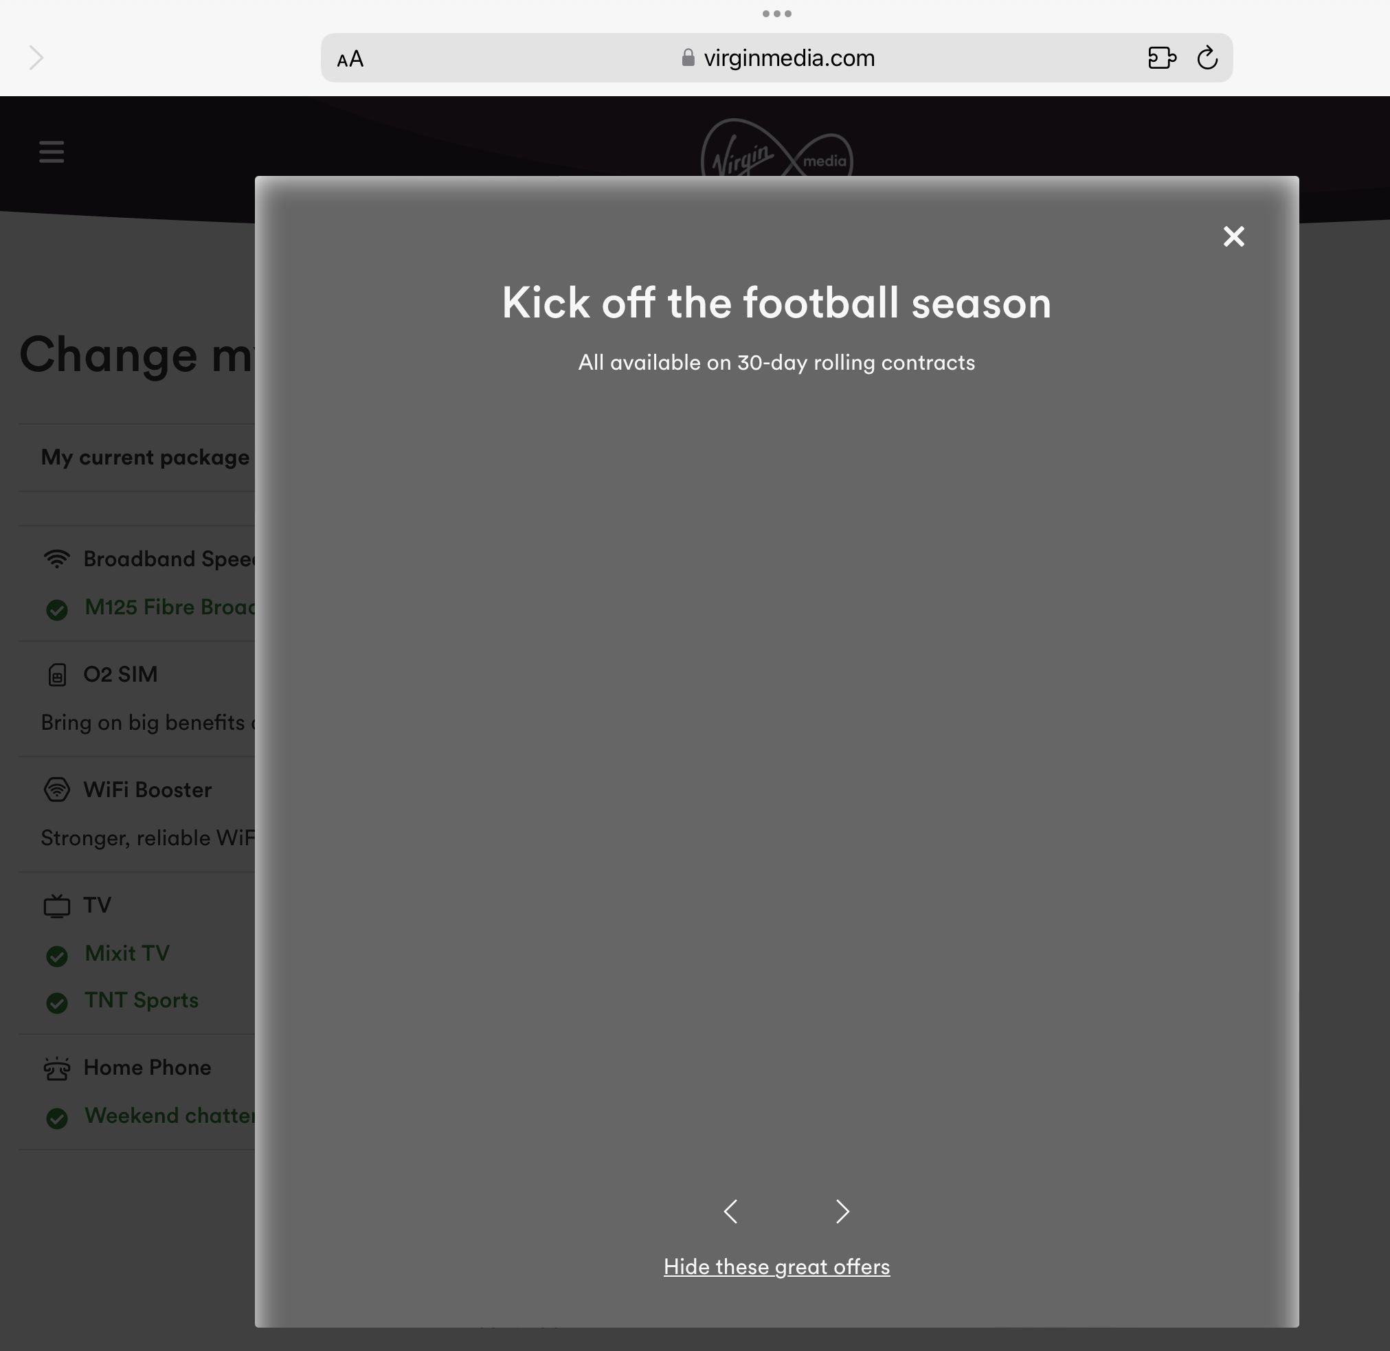
Task: Expand the WiFi Booster section
Action: tap(147, 790)
